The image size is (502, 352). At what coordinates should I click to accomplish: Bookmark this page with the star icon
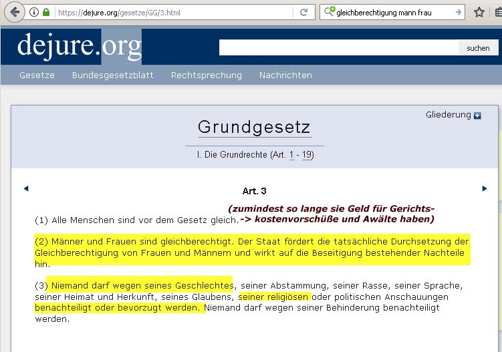pos(479,13)
